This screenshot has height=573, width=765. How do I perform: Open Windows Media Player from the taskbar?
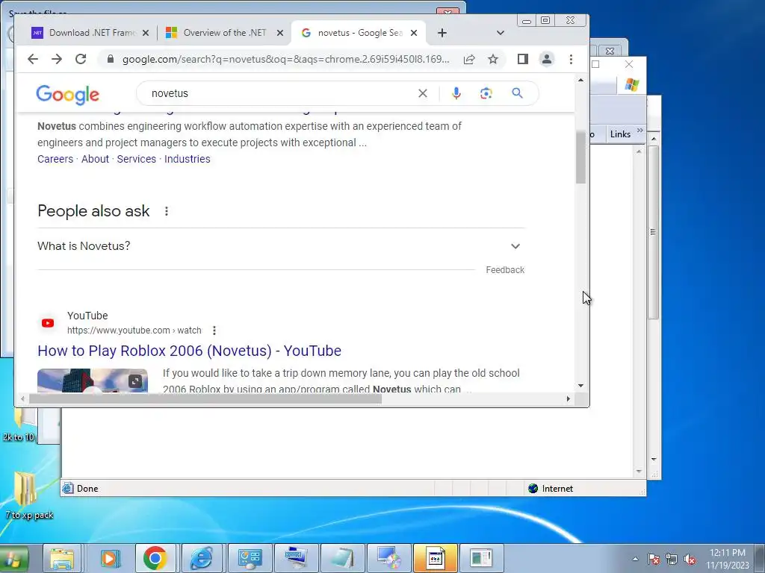click(x=110, y=558)
